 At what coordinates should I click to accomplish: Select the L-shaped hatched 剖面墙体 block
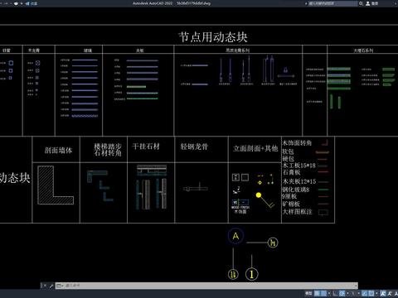point(56,185)
